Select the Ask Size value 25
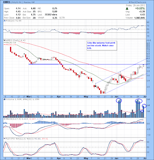This screenshot has height=160, width=154. [34, 12]
